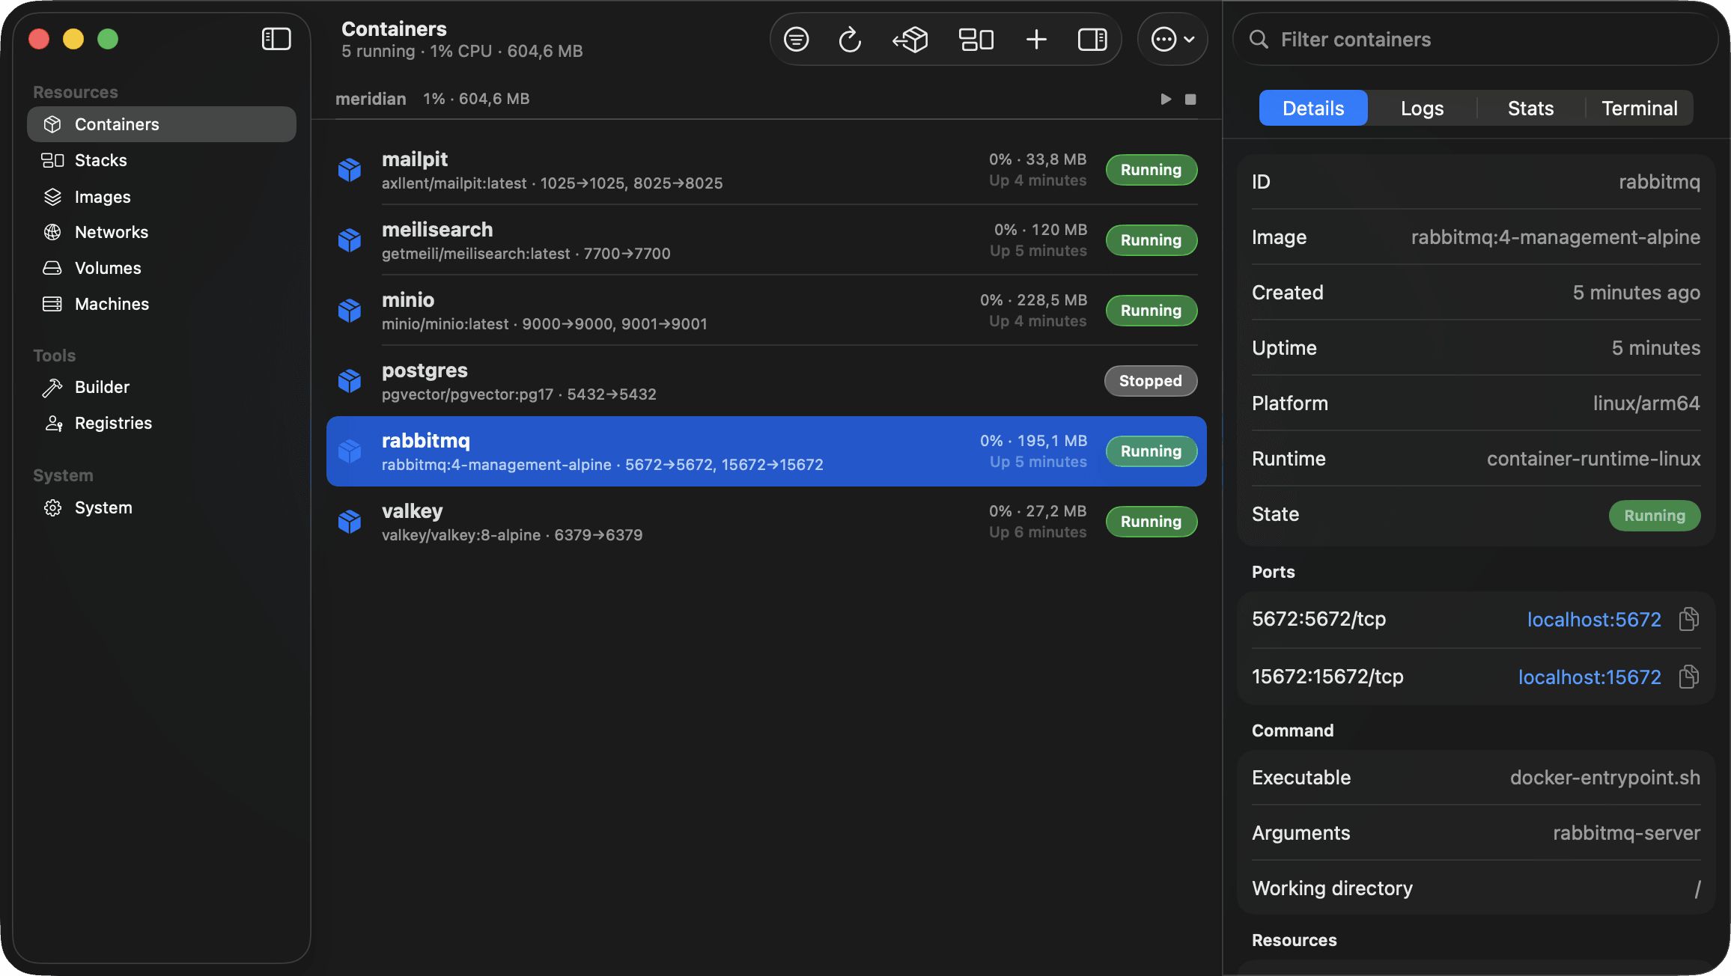1731x976 pixels.
Task: Click meilisearch's Running status badge
Action: (x=1151, y=240)
